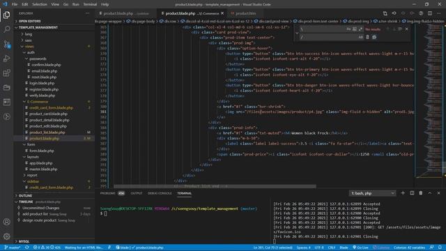Click errors and warnings count in status bar
Screen dimensions: 446x251
[x=47, y=248]
